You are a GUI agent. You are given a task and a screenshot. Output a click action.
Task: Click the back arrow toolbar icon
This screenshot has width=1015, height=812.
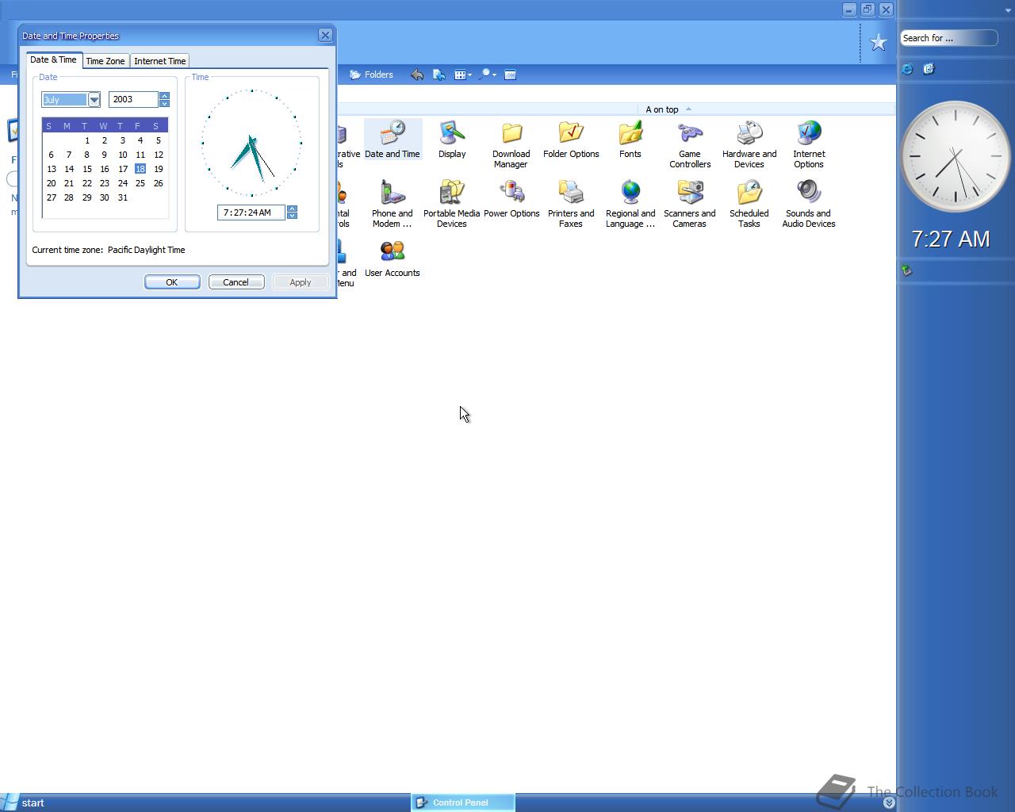(417, 75)
